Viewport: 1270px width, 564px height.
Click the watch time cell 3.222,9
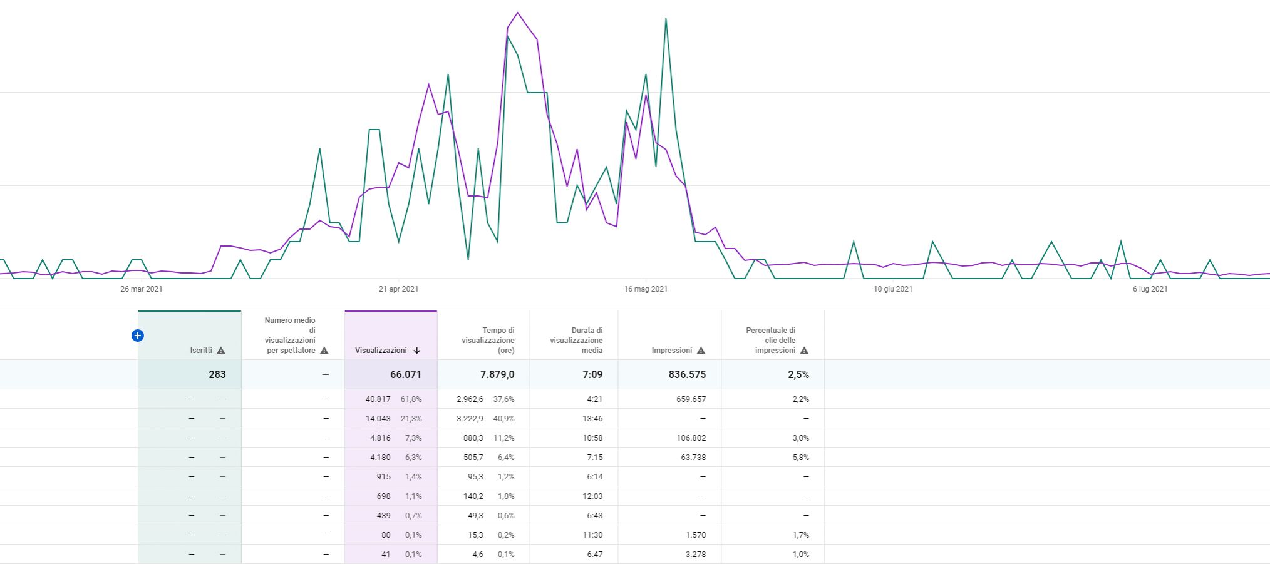[x=470, y=419]
